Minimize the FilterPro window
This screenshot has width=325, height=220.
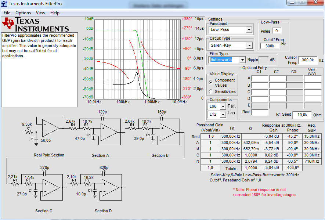click(292, 3)
